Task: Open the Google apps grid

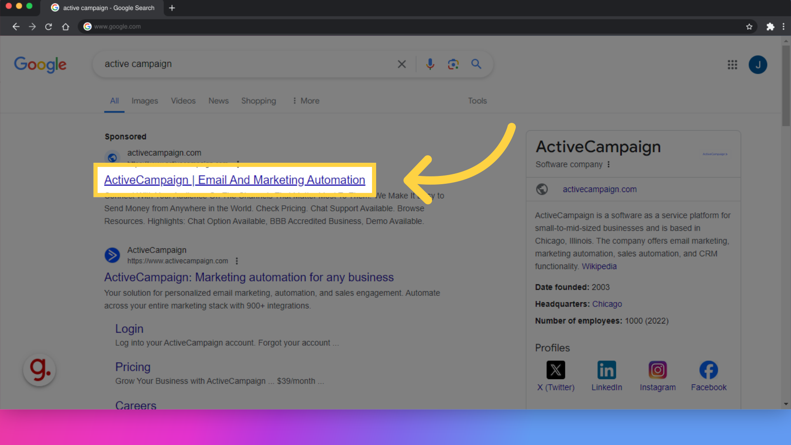Action: point(732,65)
